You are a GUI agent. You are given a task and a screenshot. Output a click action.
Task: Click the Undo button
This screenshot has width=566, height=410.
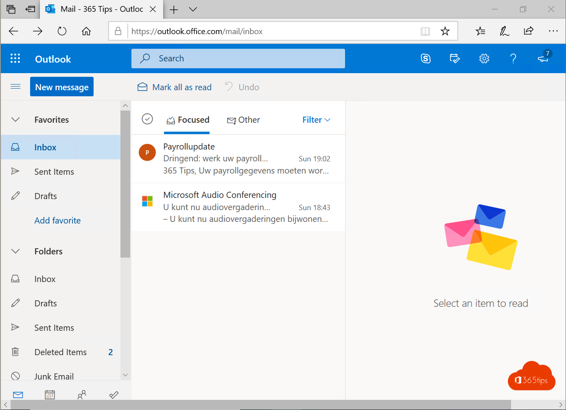pyautogui.click(x=242, y=87)
